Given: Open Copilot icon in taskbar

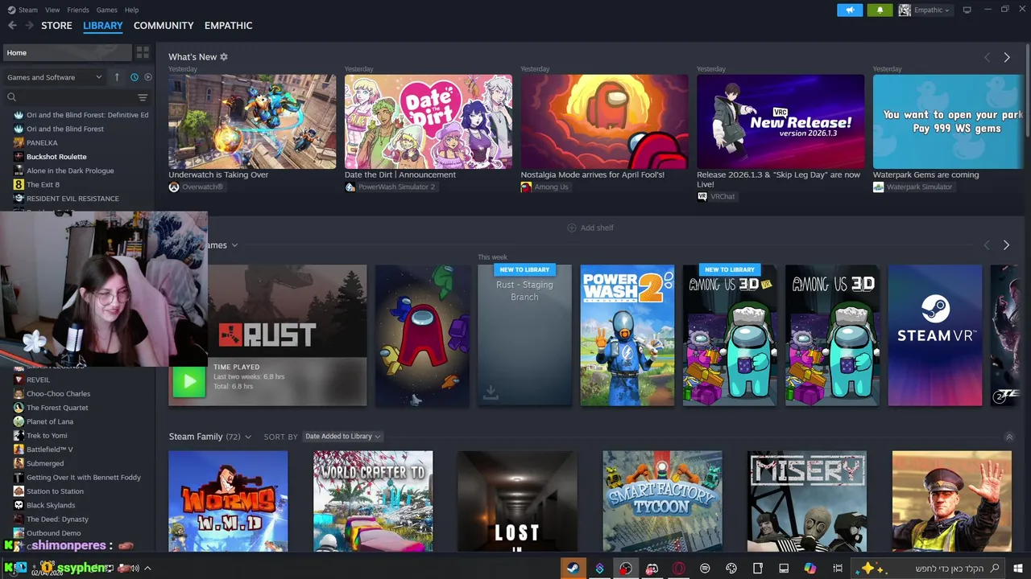Looking at the screenshot, I should coord(810,569).
